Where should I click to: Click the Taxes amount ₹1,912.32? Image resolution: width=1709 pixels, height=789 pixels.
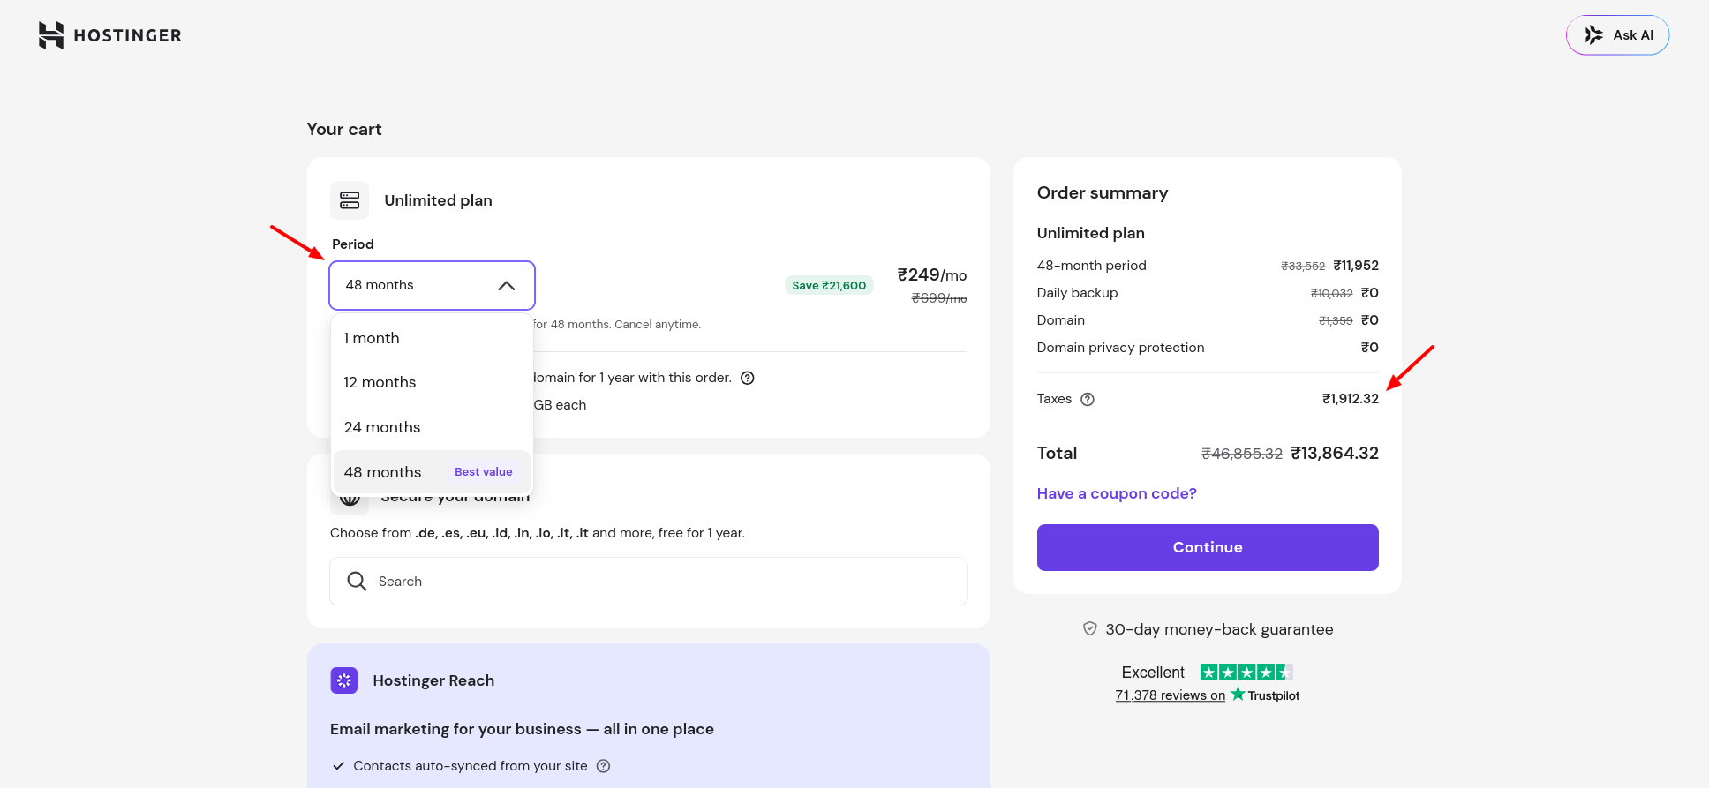coord(1351,399)
